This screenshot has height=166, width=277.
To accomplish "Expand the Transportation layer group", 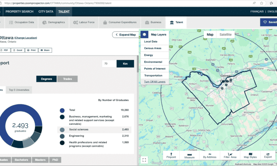I will (x=155, y=76).
